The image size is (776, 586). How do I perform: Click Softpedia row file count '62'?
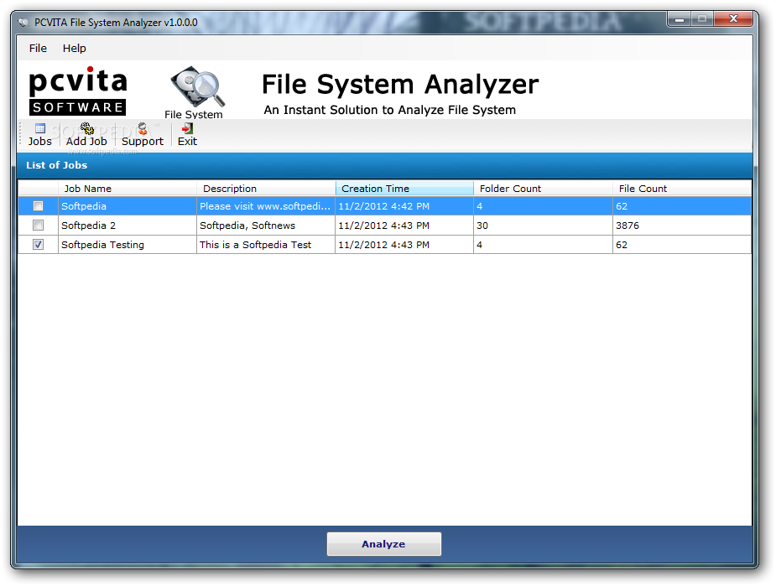coord(682,205)
